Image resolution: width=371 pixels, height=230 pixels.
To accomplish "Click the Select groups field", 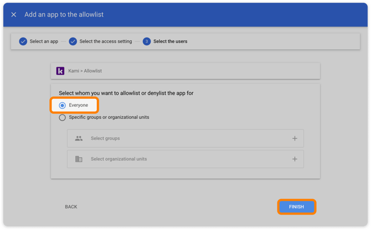I will tap(185, 138).
